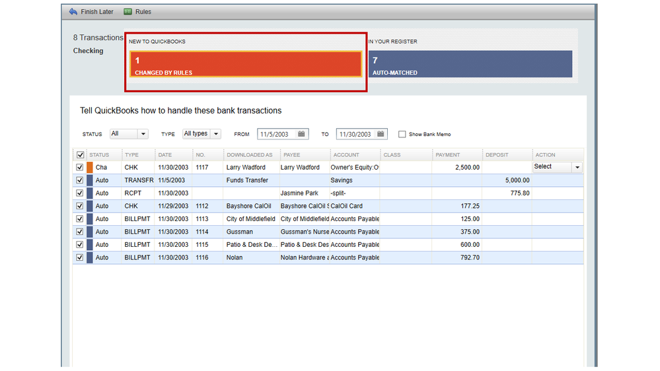Sort by the CLASS column header
This screenshot has width=660, height=371.
pos(392,154)
